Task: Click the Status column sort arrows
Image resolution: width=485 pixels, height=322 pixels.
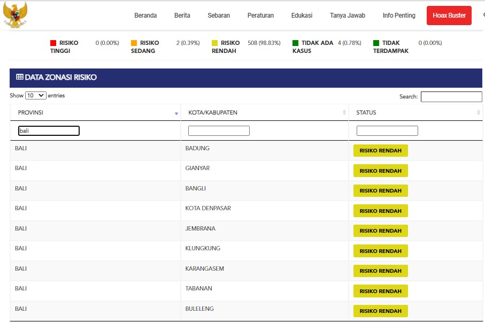Action: (x=479, y=113)
